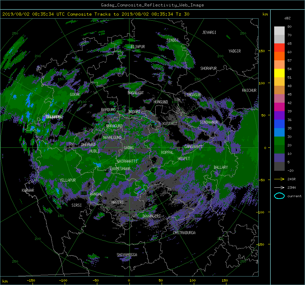Click the dBZ legend heading
305x285 pixels.
pos(287,18)
